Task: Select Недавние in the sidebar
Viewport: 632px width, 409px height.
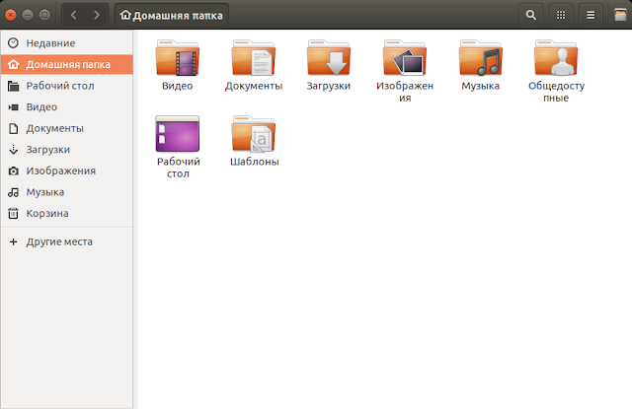Action: pos(67,43)
